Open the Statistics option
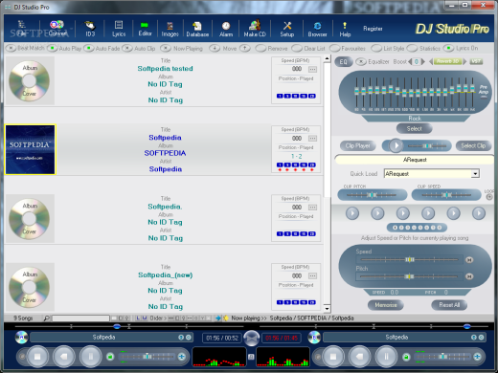498x373 pixels. [x=412, y=48]
